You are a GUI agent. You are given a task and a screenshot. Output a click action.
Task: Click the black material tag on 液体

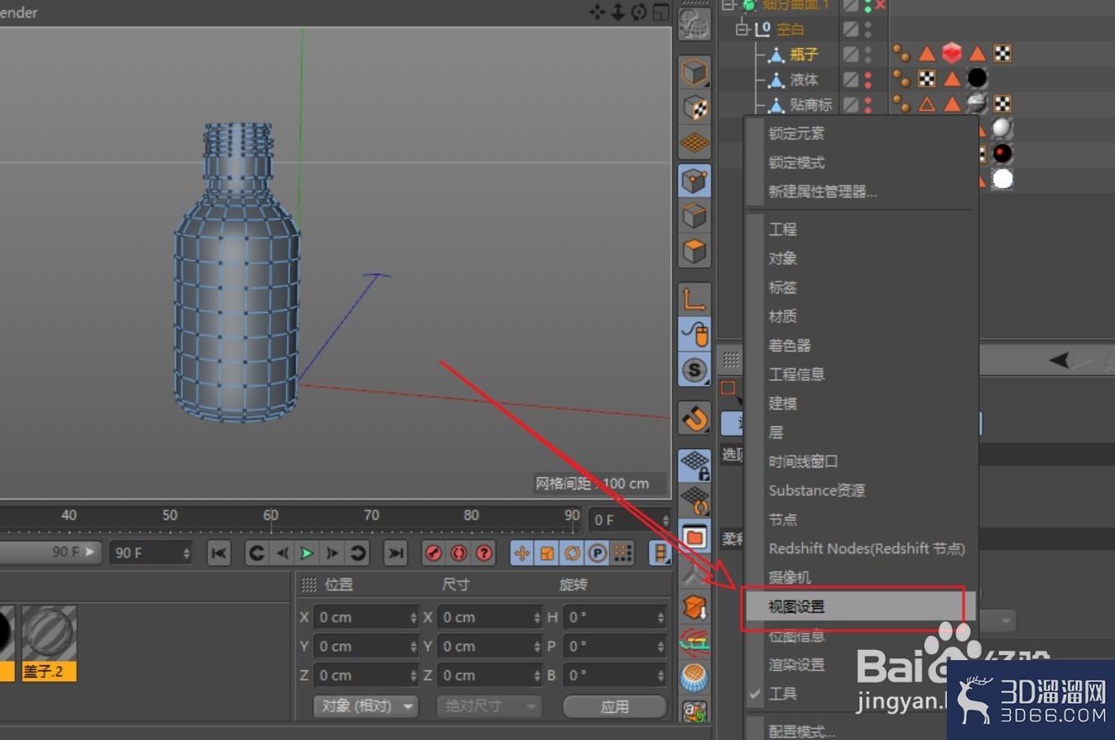[977, 79]
